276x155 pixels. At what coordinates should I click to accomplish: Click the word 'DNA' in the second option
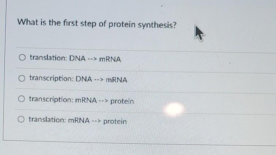click(x=84, y=79)
